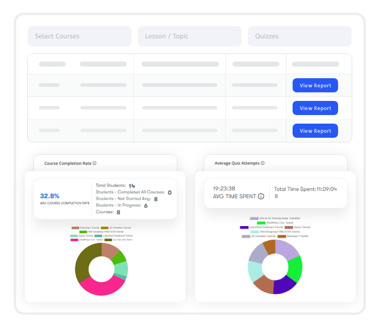Click the 32.8% average completion rate value
Viewport: 379px width, 328px height.
[50, 196]
